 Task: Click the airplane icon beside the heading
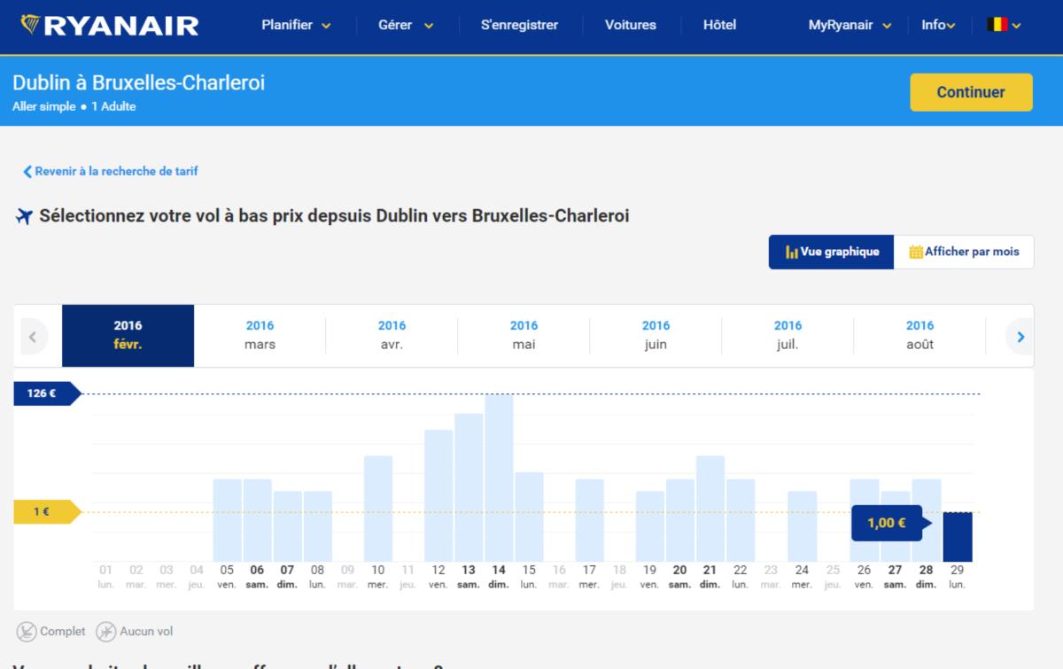click(24, 217)
